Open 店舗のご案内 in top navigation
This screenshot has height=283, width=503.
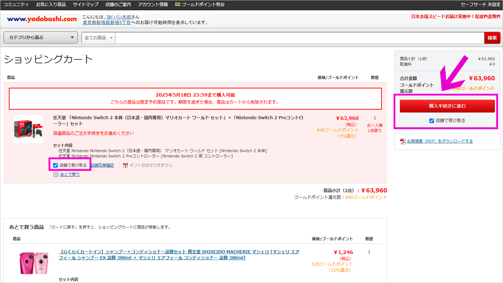pos(118,5)
